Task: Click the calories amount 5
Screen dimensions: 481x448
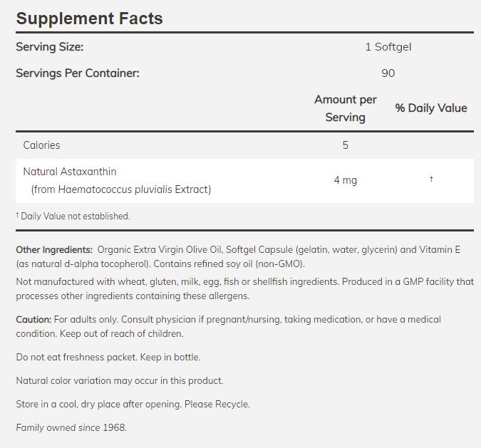Action: click(x=345, y=145)
